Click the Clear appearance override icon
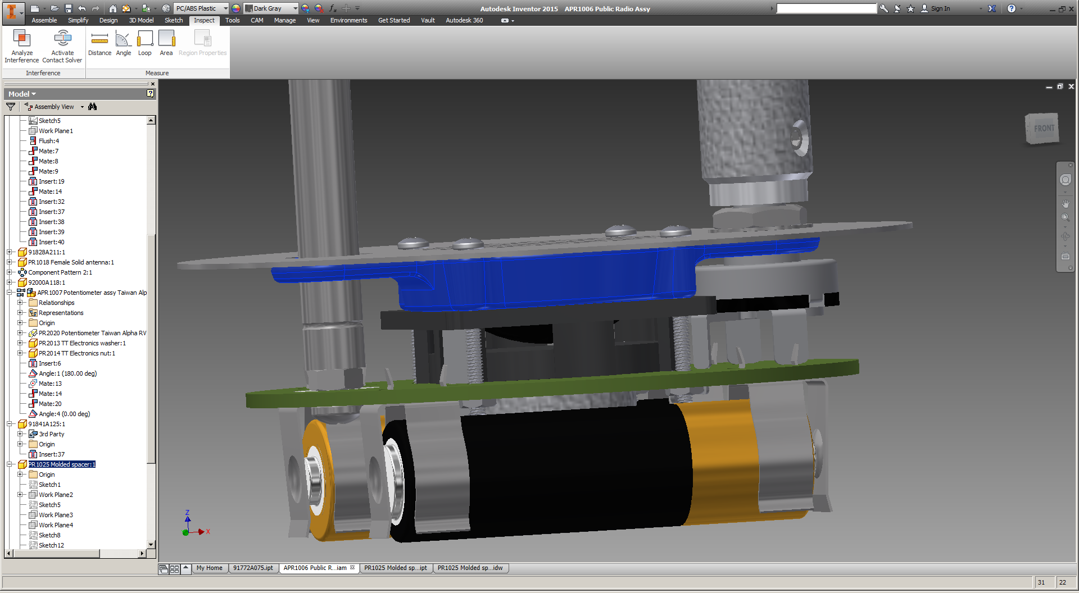The image size is (1079, 593). 319,8
